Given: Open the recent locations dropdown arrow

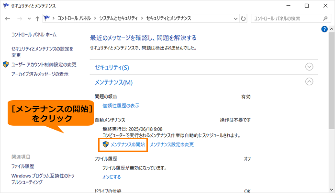Looking at the screenshot, I should pos(29,19).
